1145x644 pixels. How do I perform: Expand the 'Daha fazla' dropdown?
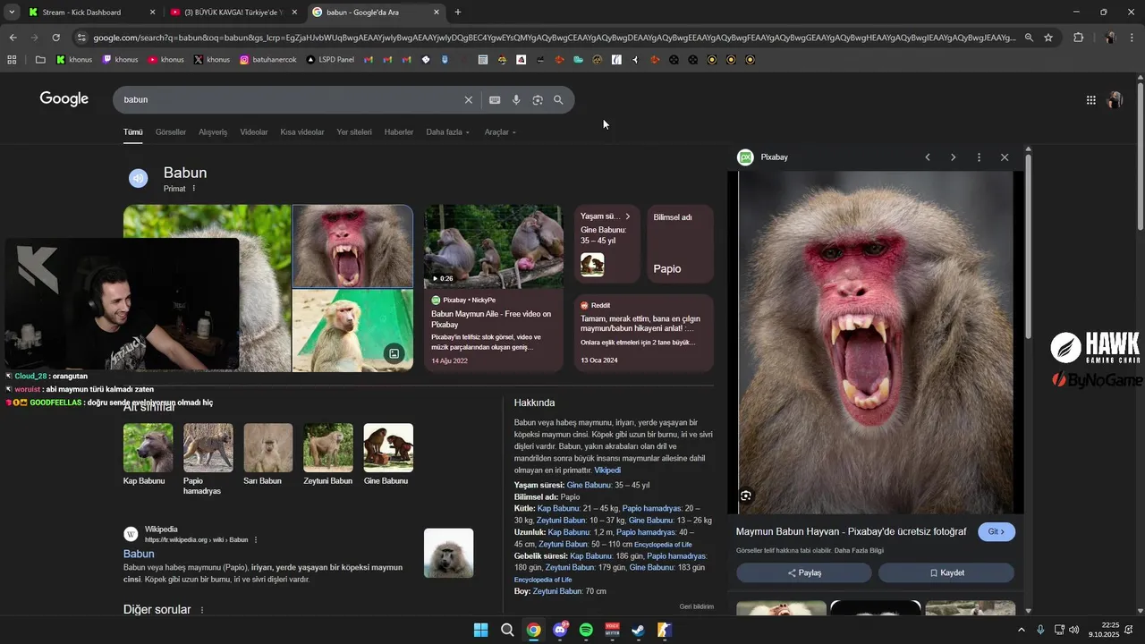click(447, 132)
